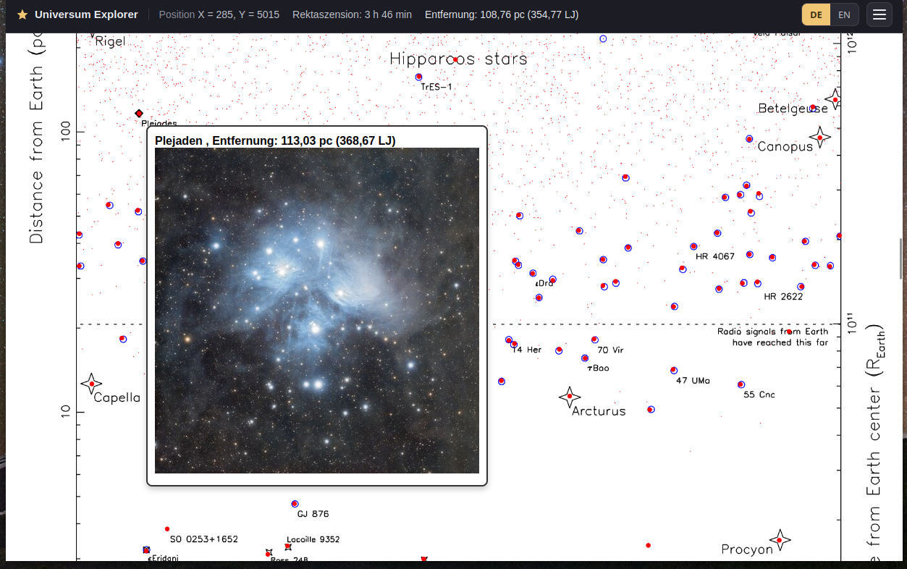Select the Canopus four-point star marker
This screenshot has width=907, height=569.
pos(819,138)
